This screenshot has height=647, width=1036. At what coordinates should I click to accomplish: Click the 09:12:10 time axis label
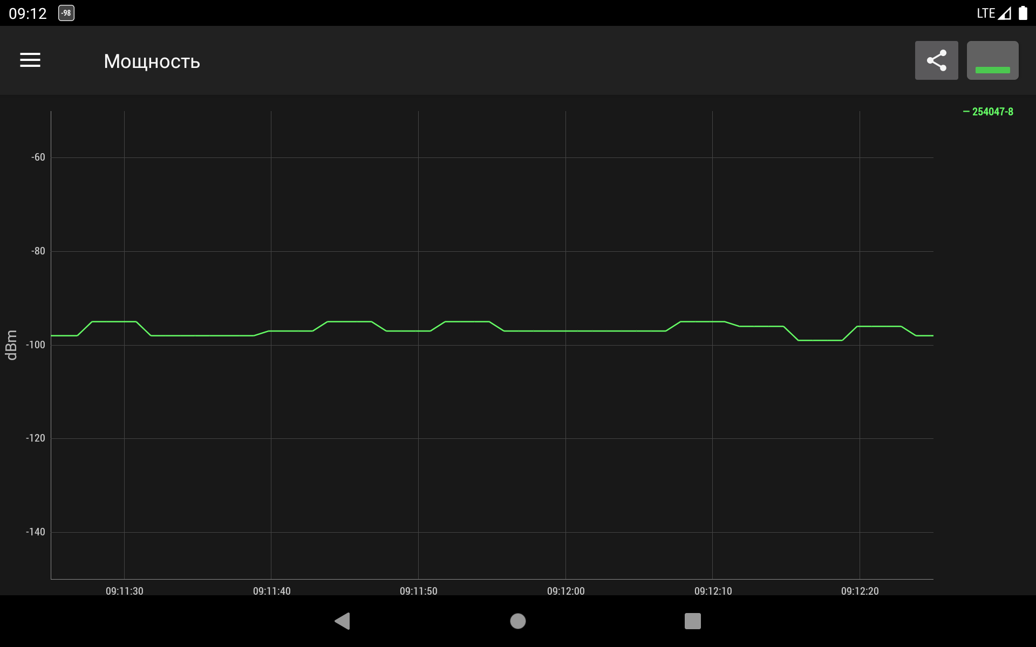point(713,591)
